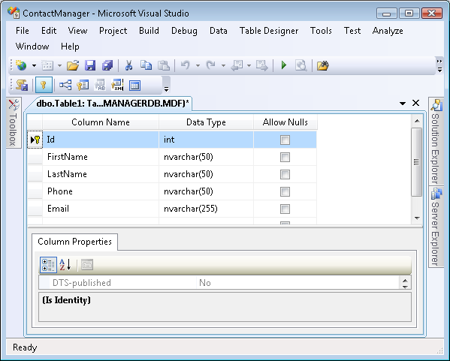The width and height of the screenshot is (450, 361).
Task: Expand the undo history dropdown arrow
Action: coord(198,65)
